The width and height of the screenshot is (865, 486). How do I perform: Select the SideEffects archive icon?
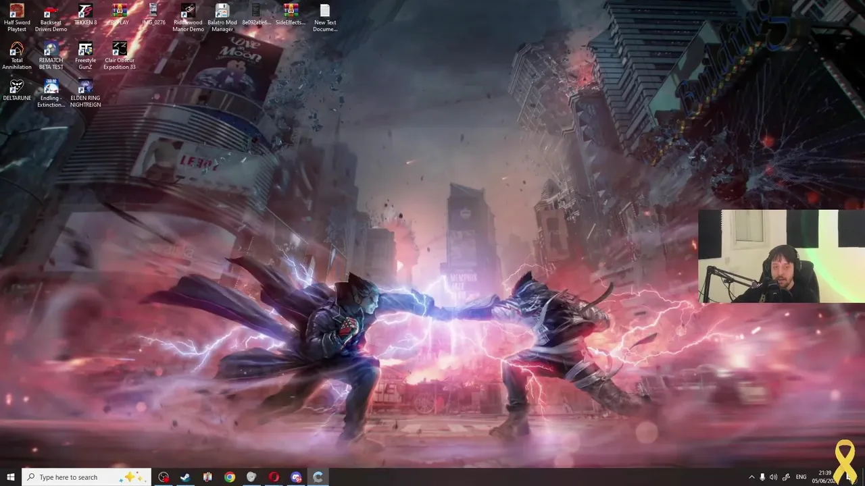click(x=291, y=15)
